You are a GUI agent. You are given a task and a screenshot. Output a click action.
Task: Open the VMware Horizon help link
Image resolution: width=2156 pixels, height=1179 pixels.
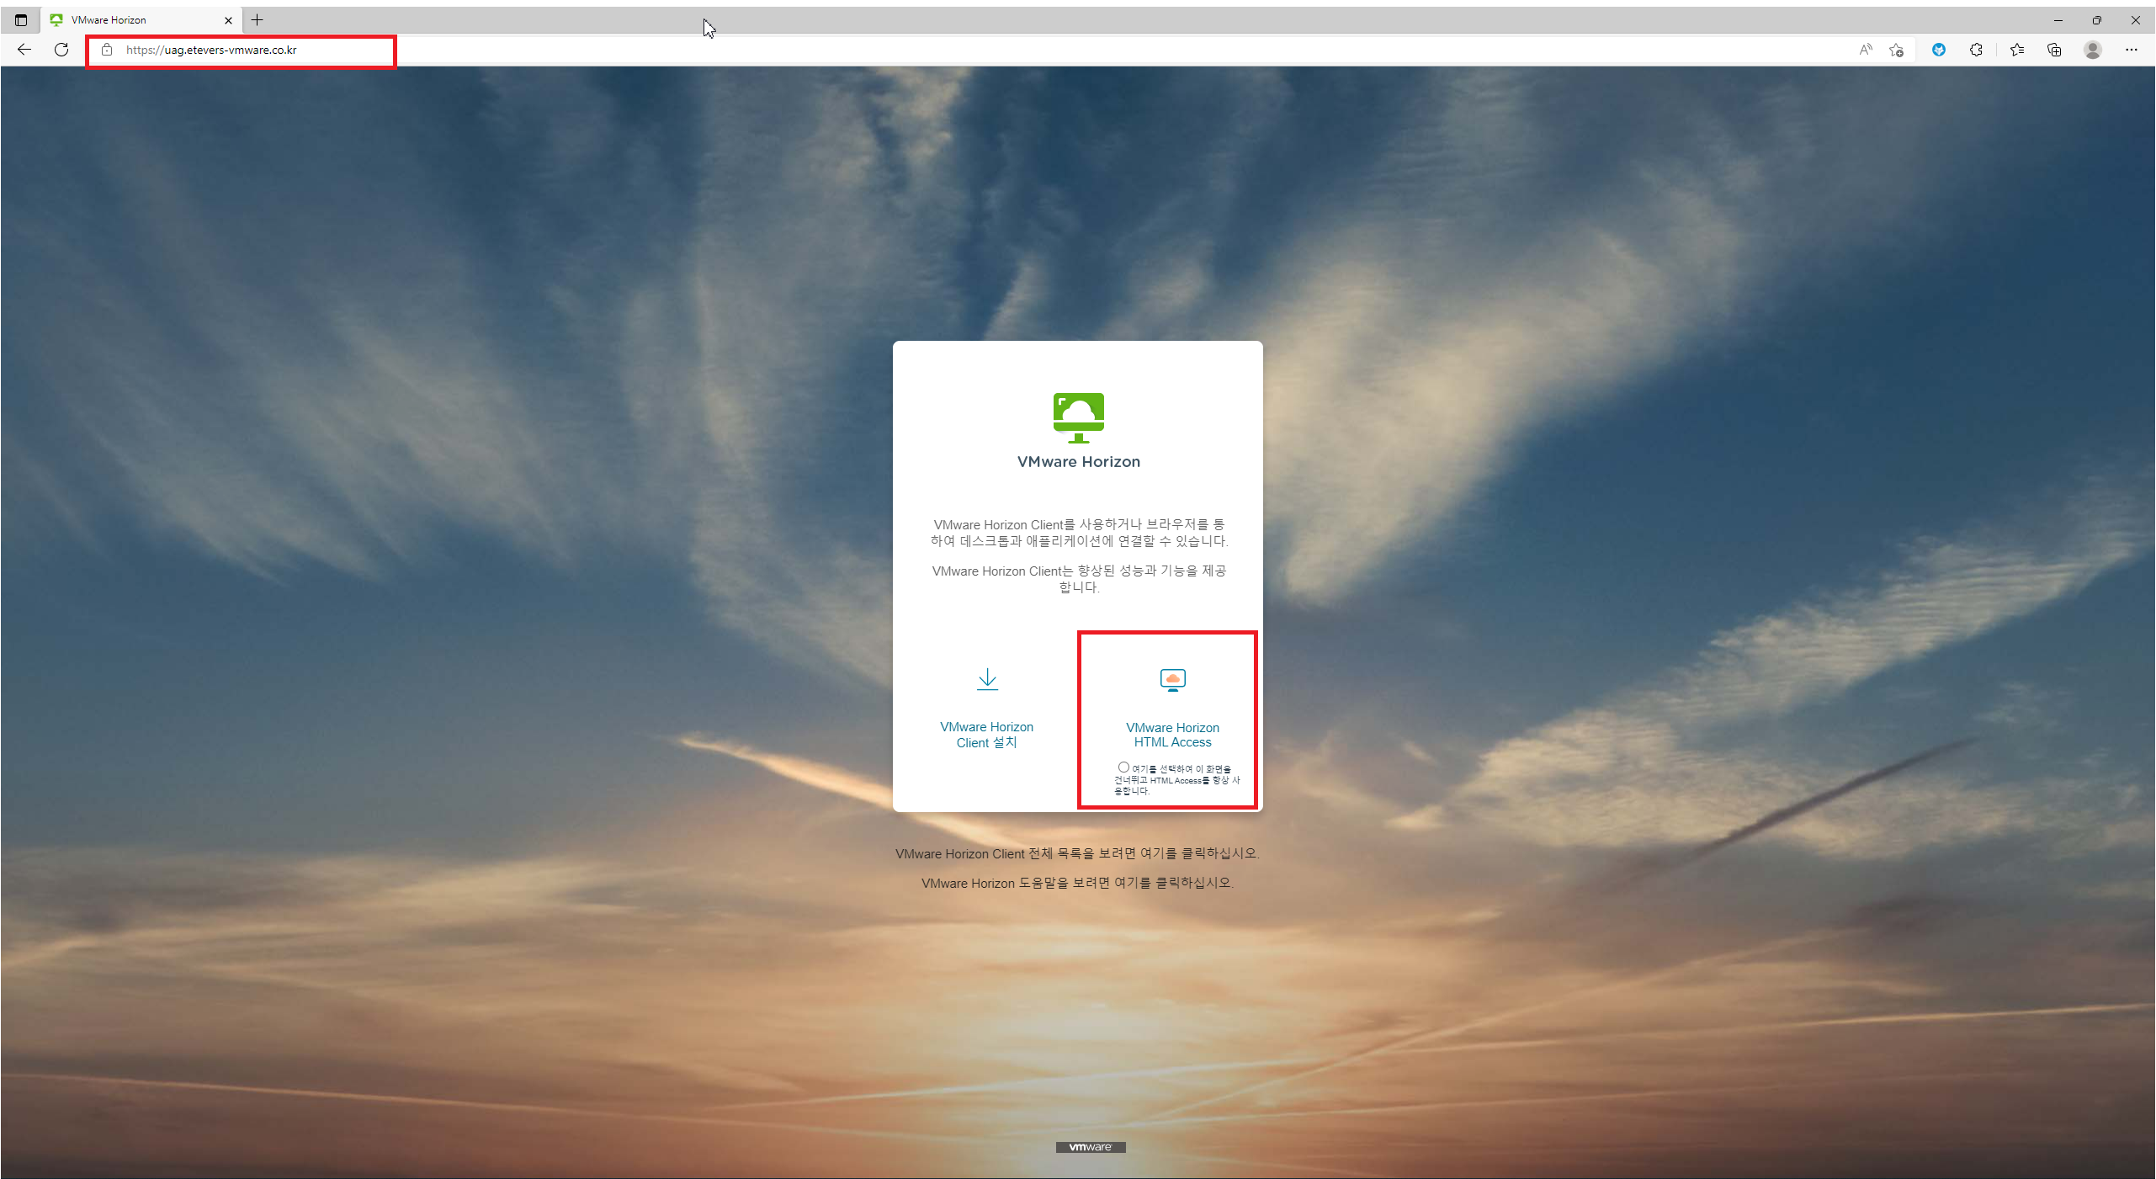pyautogui.click(x=1077, y=883)
